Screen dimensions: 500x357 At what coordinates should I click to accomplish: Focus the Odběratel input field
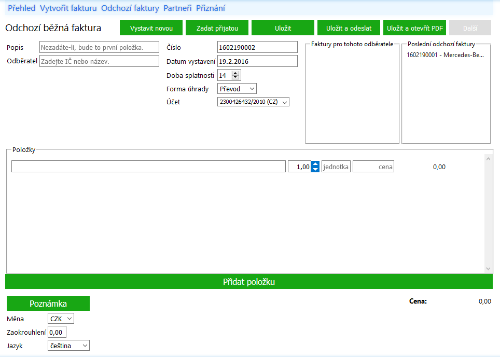point(99,61)
